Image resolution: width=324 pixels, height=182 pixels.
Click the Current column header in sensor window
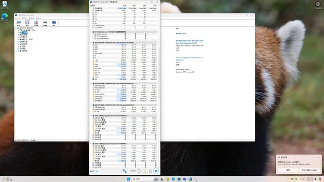(x=125, y=6)
